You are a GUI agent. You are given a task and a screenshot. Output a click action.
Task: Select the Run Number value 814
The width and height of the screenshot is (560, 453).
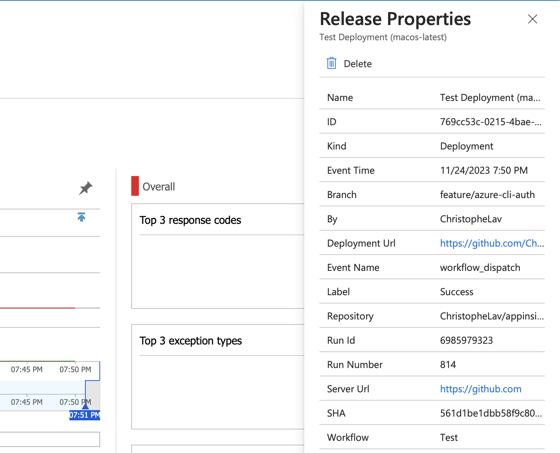pyautogui.click(x=448, y=365)
